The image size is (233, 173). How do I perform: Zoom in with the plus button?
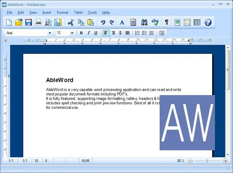(225, 161)
